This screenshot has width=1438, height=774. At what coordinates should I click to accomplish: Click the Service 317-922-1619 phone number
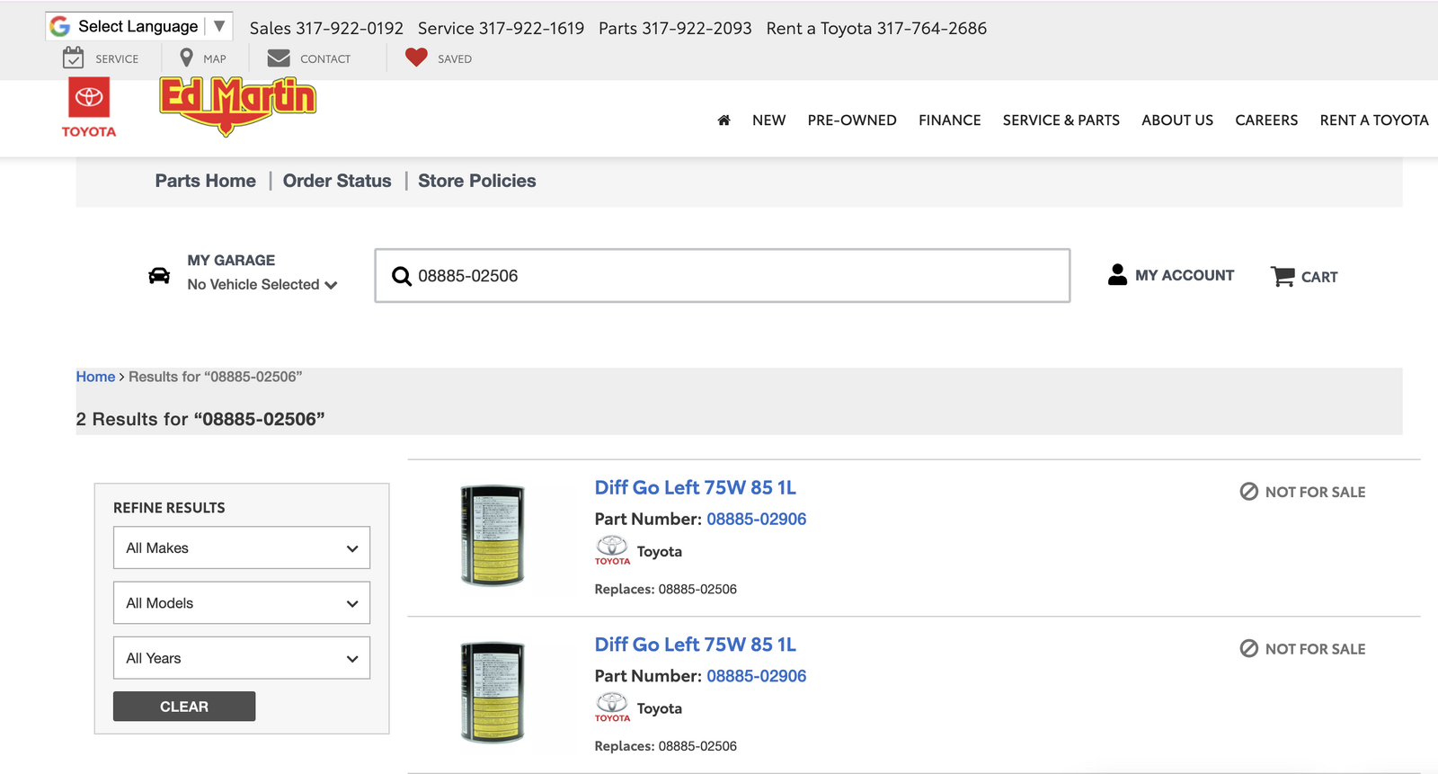pos(501,28)
